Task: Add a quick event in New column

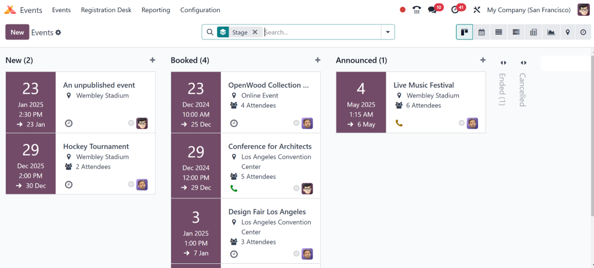Action: coord(153,60)
